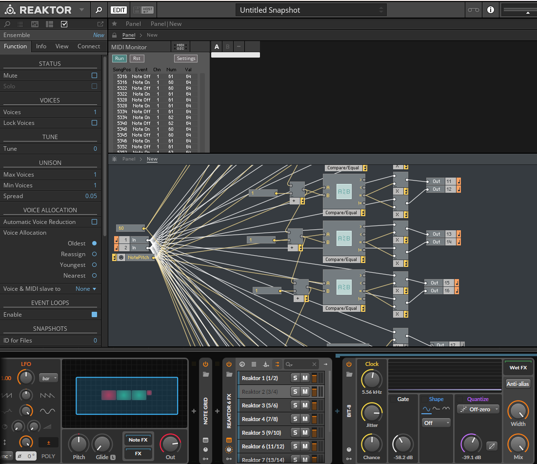Open Voice & MIDI slave to dropdown

[x=86, y=289]
